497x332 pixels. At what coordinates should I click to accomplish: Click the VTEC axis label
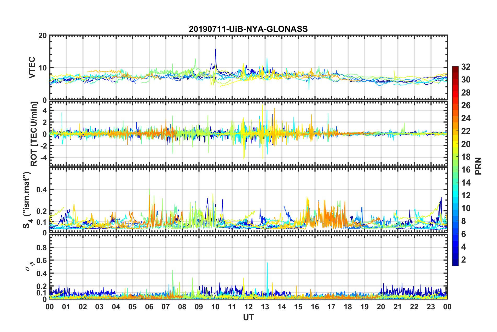pos(32,67)
